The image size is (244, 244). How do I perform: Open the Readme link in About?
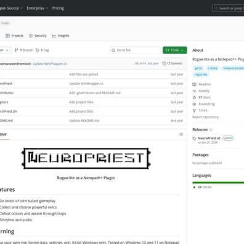[x=205, y=84]
